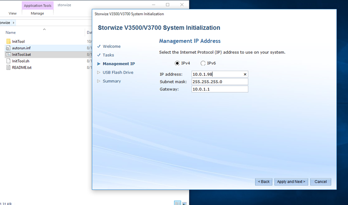Click the InitTool.sh file icon
348x205 pixels.
8,61
